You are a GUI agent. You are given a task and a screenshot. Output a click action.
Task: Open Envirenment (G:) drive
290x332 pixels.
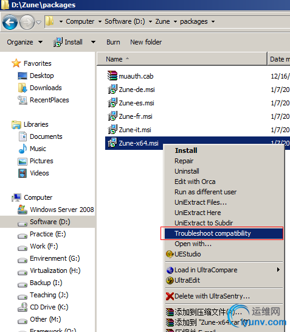point(55,258)
